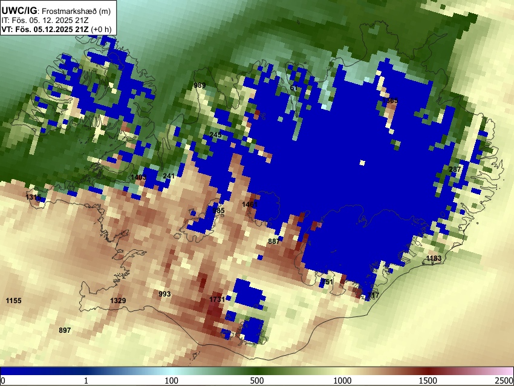Click the map value 887
The image size is (514, 386).
(x=274, y=241)
